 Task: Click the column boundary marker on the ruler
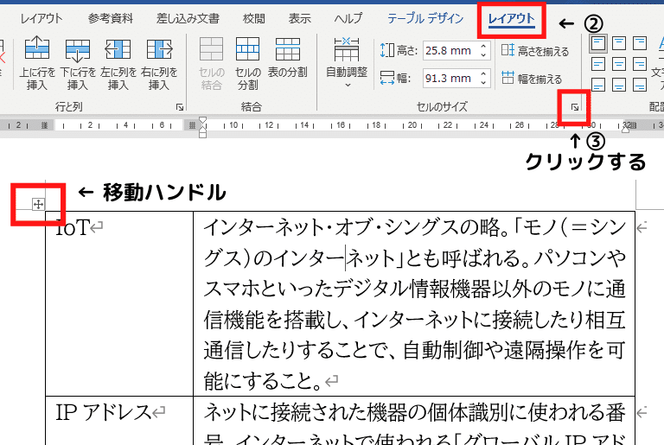click(x=192, y=125)
